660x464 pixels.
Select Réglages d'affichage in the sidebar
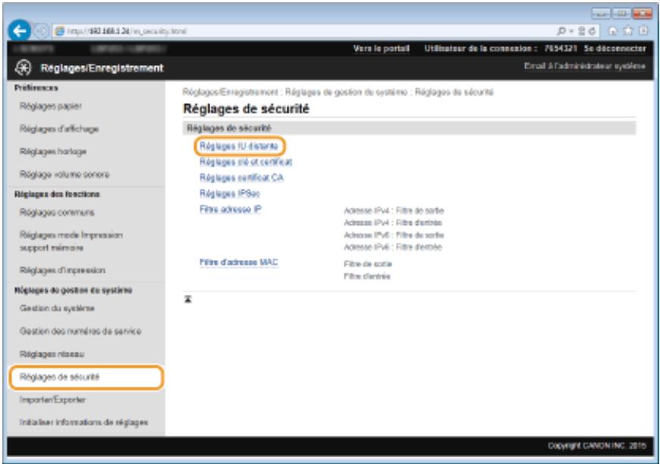coord(59,129)
